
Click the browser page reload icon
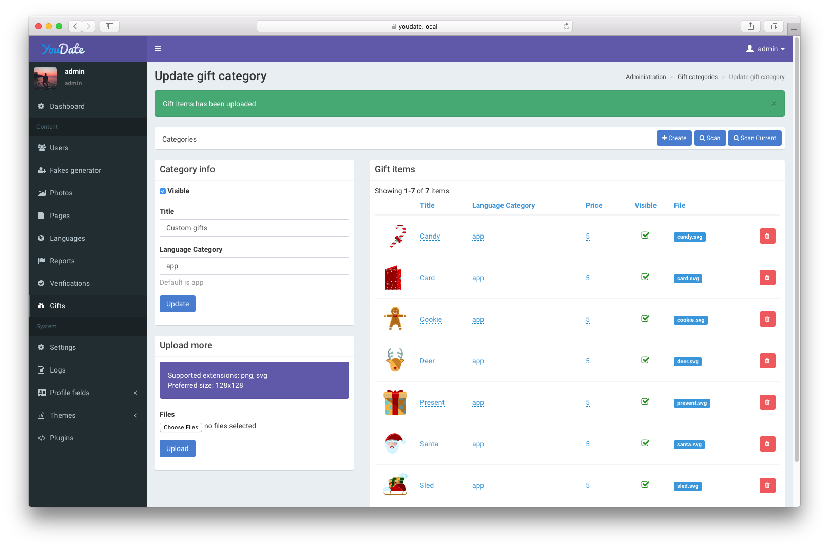[x=566, y=26]
